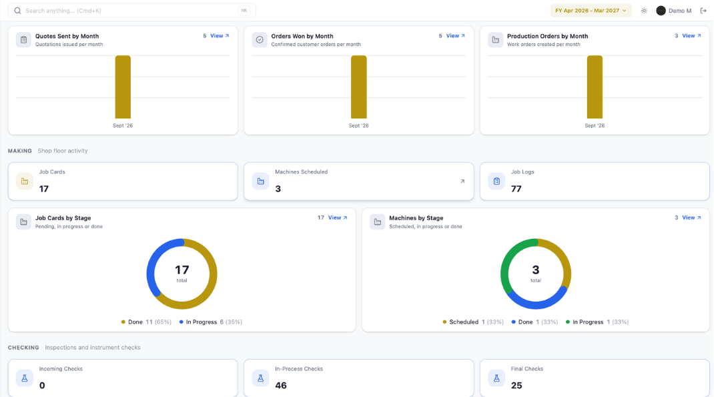The width and height of the screenshot is (714, 397).
Task: Click the Orders Won Sept '26 bar
Action: coord(359,87)
